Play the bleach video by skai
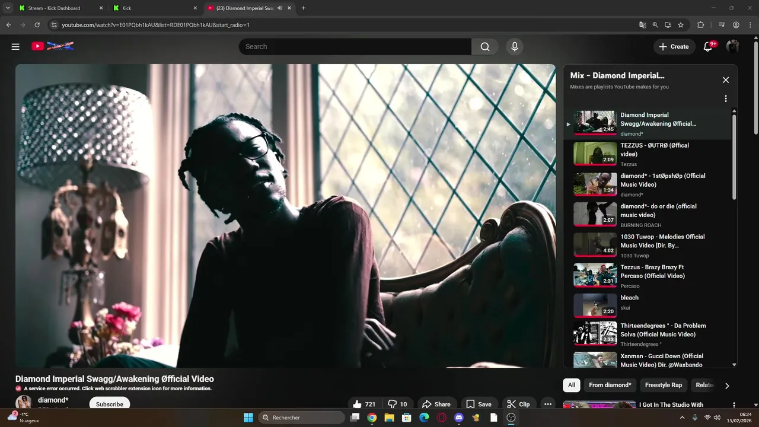The height and width of the screenshot is (427, 759). pyautogui.click(x=648, y=306)
